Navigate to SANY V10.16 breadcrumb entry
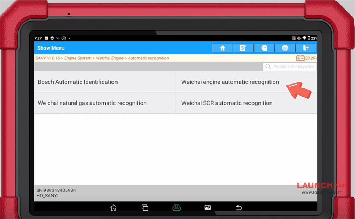Screen dimensions: 355x219 click(48, 58)
